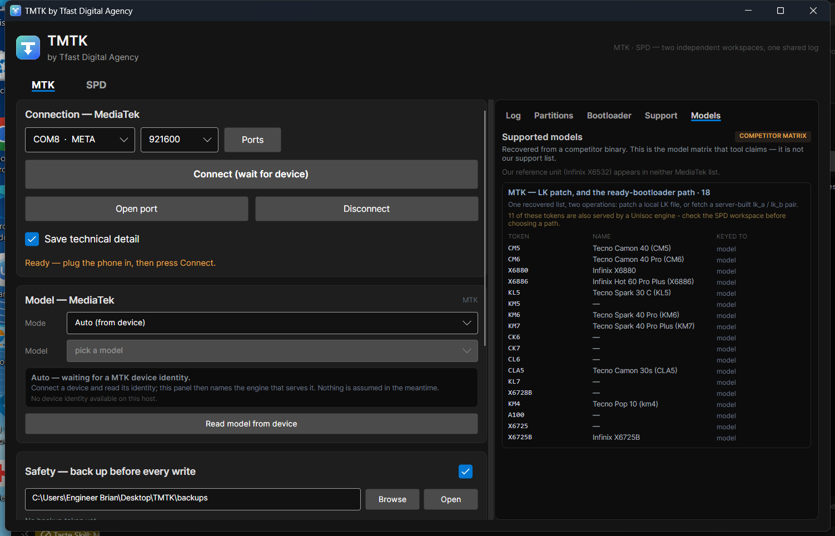
Task: Select the CM5 token row
Action: coord(656,249)
